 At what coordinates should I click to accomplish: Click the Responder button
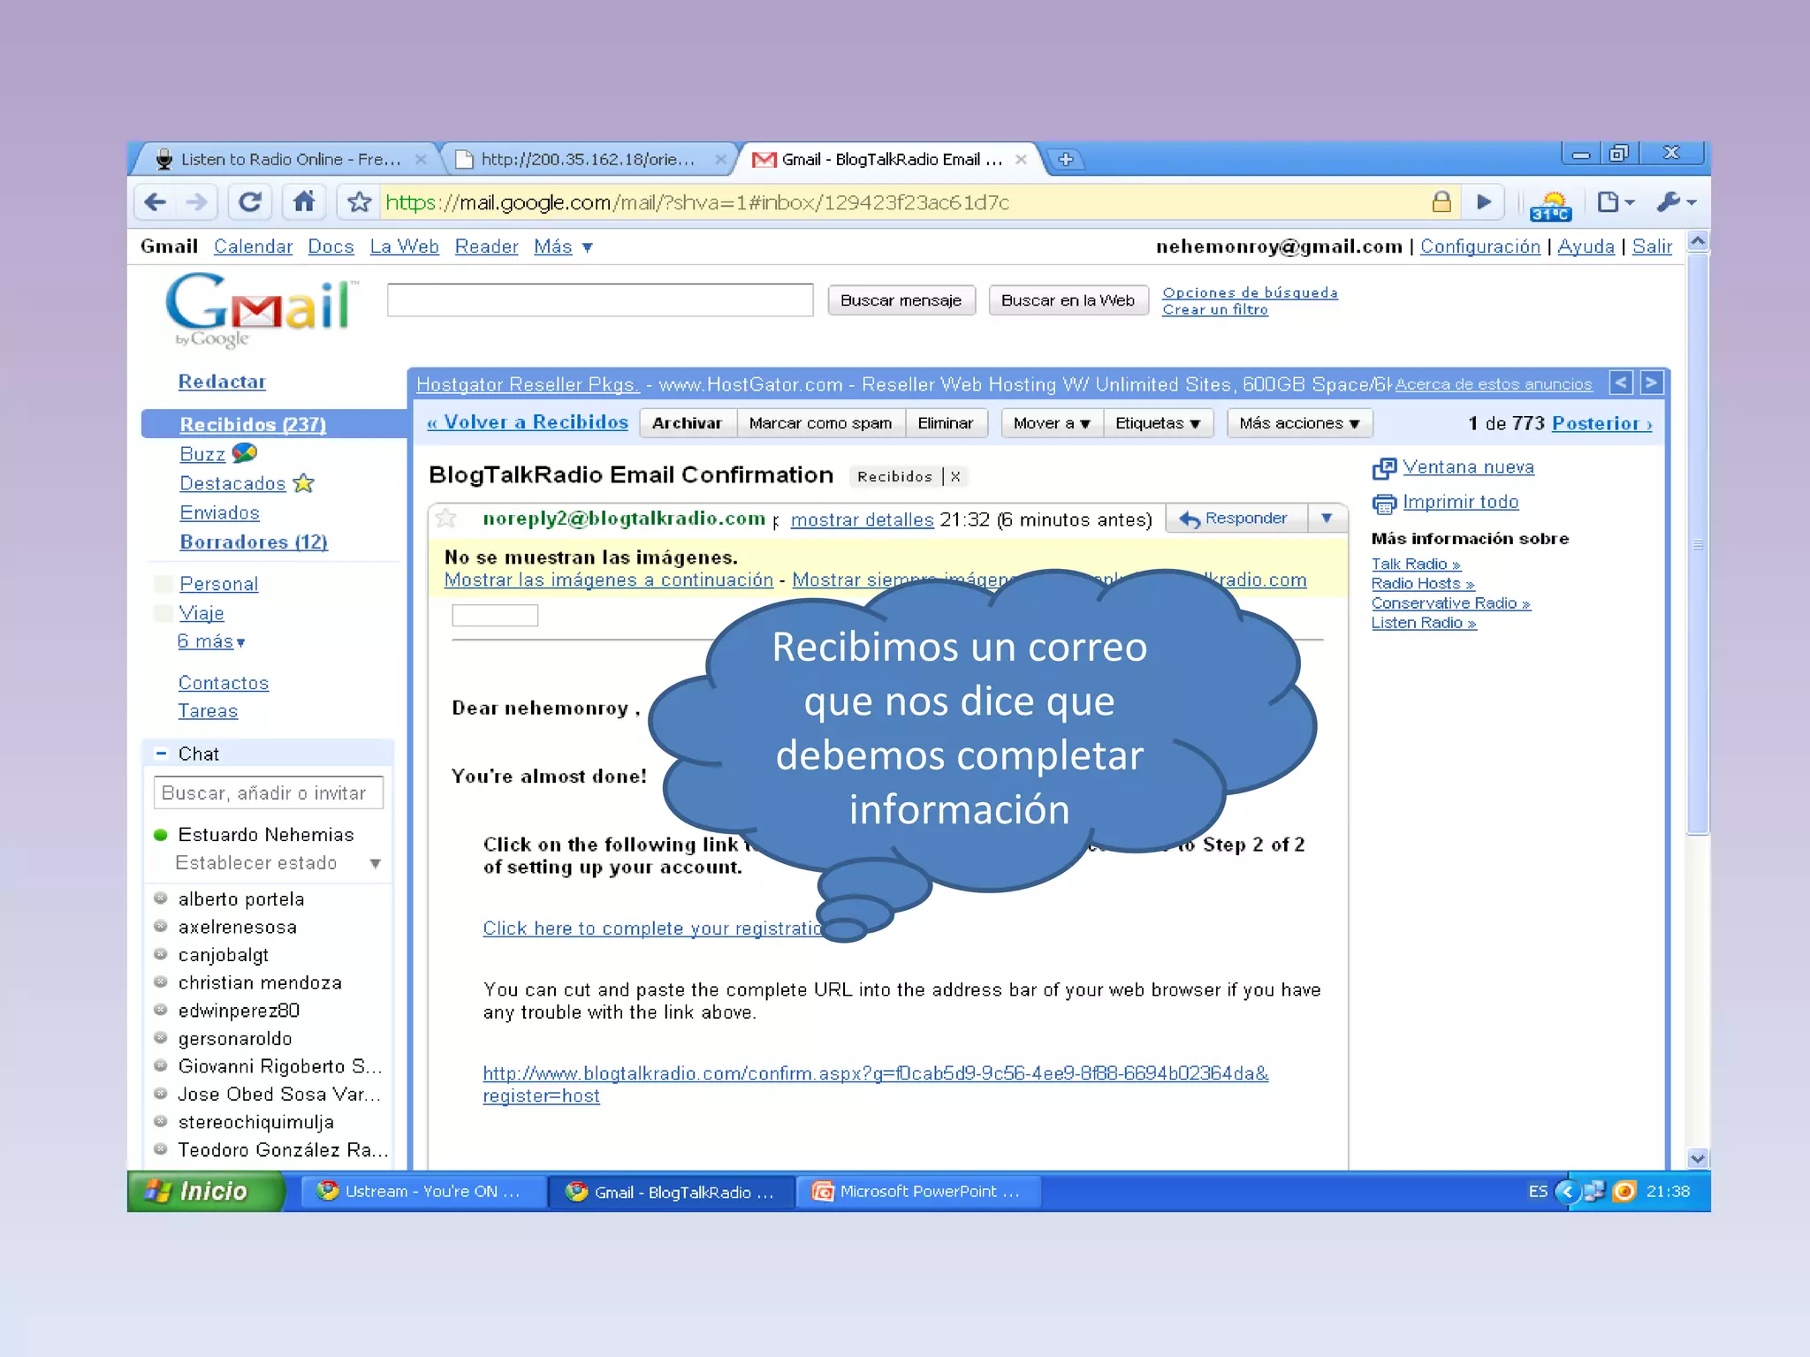point(1236,518)
